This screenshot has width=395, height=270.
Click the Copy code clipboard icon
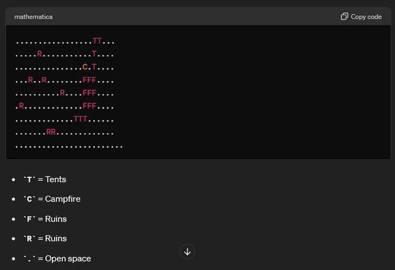pos(344,16)
